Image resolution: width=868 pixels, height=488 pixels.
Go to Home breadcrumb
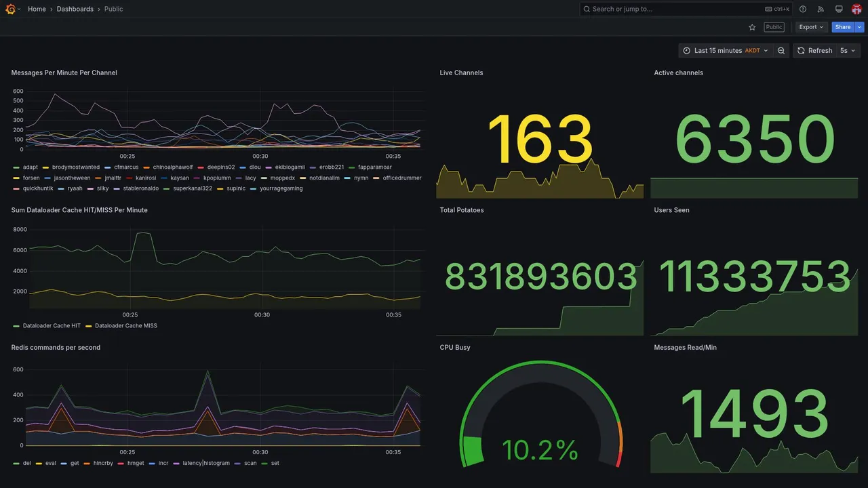(x=37, y=9)
